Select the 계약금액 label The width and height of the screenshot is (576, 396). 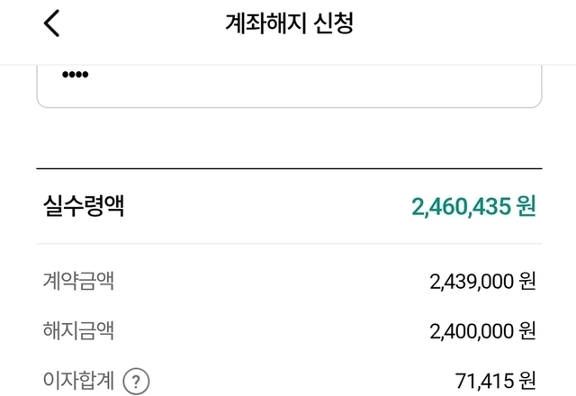click(x=78, y=281)
